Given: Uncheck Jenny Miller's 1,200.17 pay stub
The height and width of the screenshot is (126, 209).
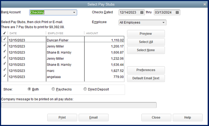Looking at the screenshot, I should coord(5,45).
